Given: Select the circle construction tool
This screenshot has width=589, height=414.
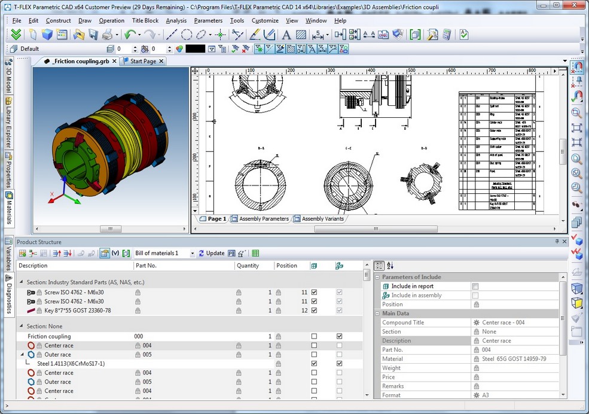Looking at the screenshot, I should [x=187, y=35].
